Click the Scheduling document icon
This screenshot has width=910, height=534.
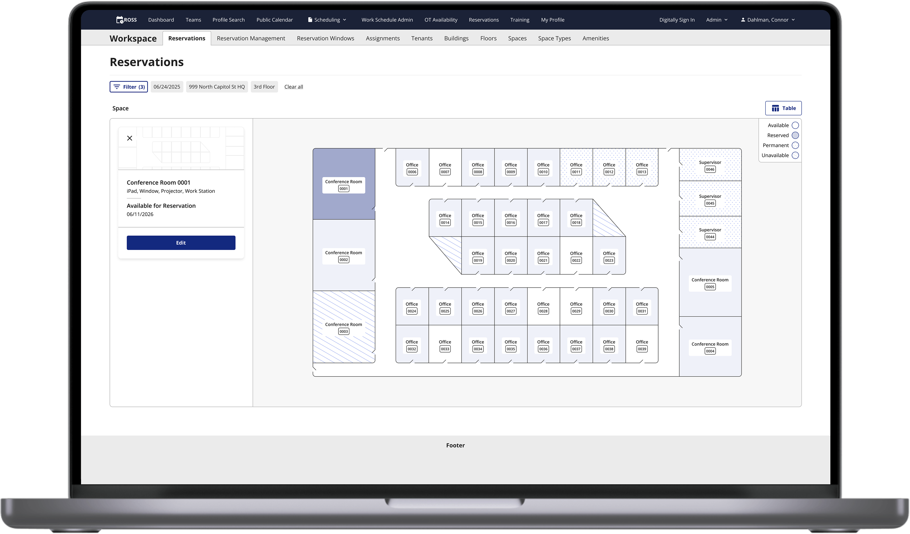click(x=310, y=20)
